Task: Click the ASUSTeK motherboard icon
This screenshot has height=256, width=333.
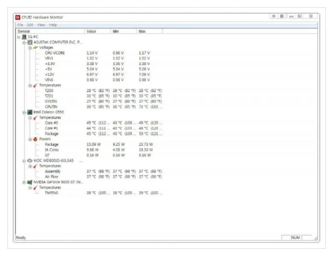Action: pyautogui.click(x=30, y=42)
